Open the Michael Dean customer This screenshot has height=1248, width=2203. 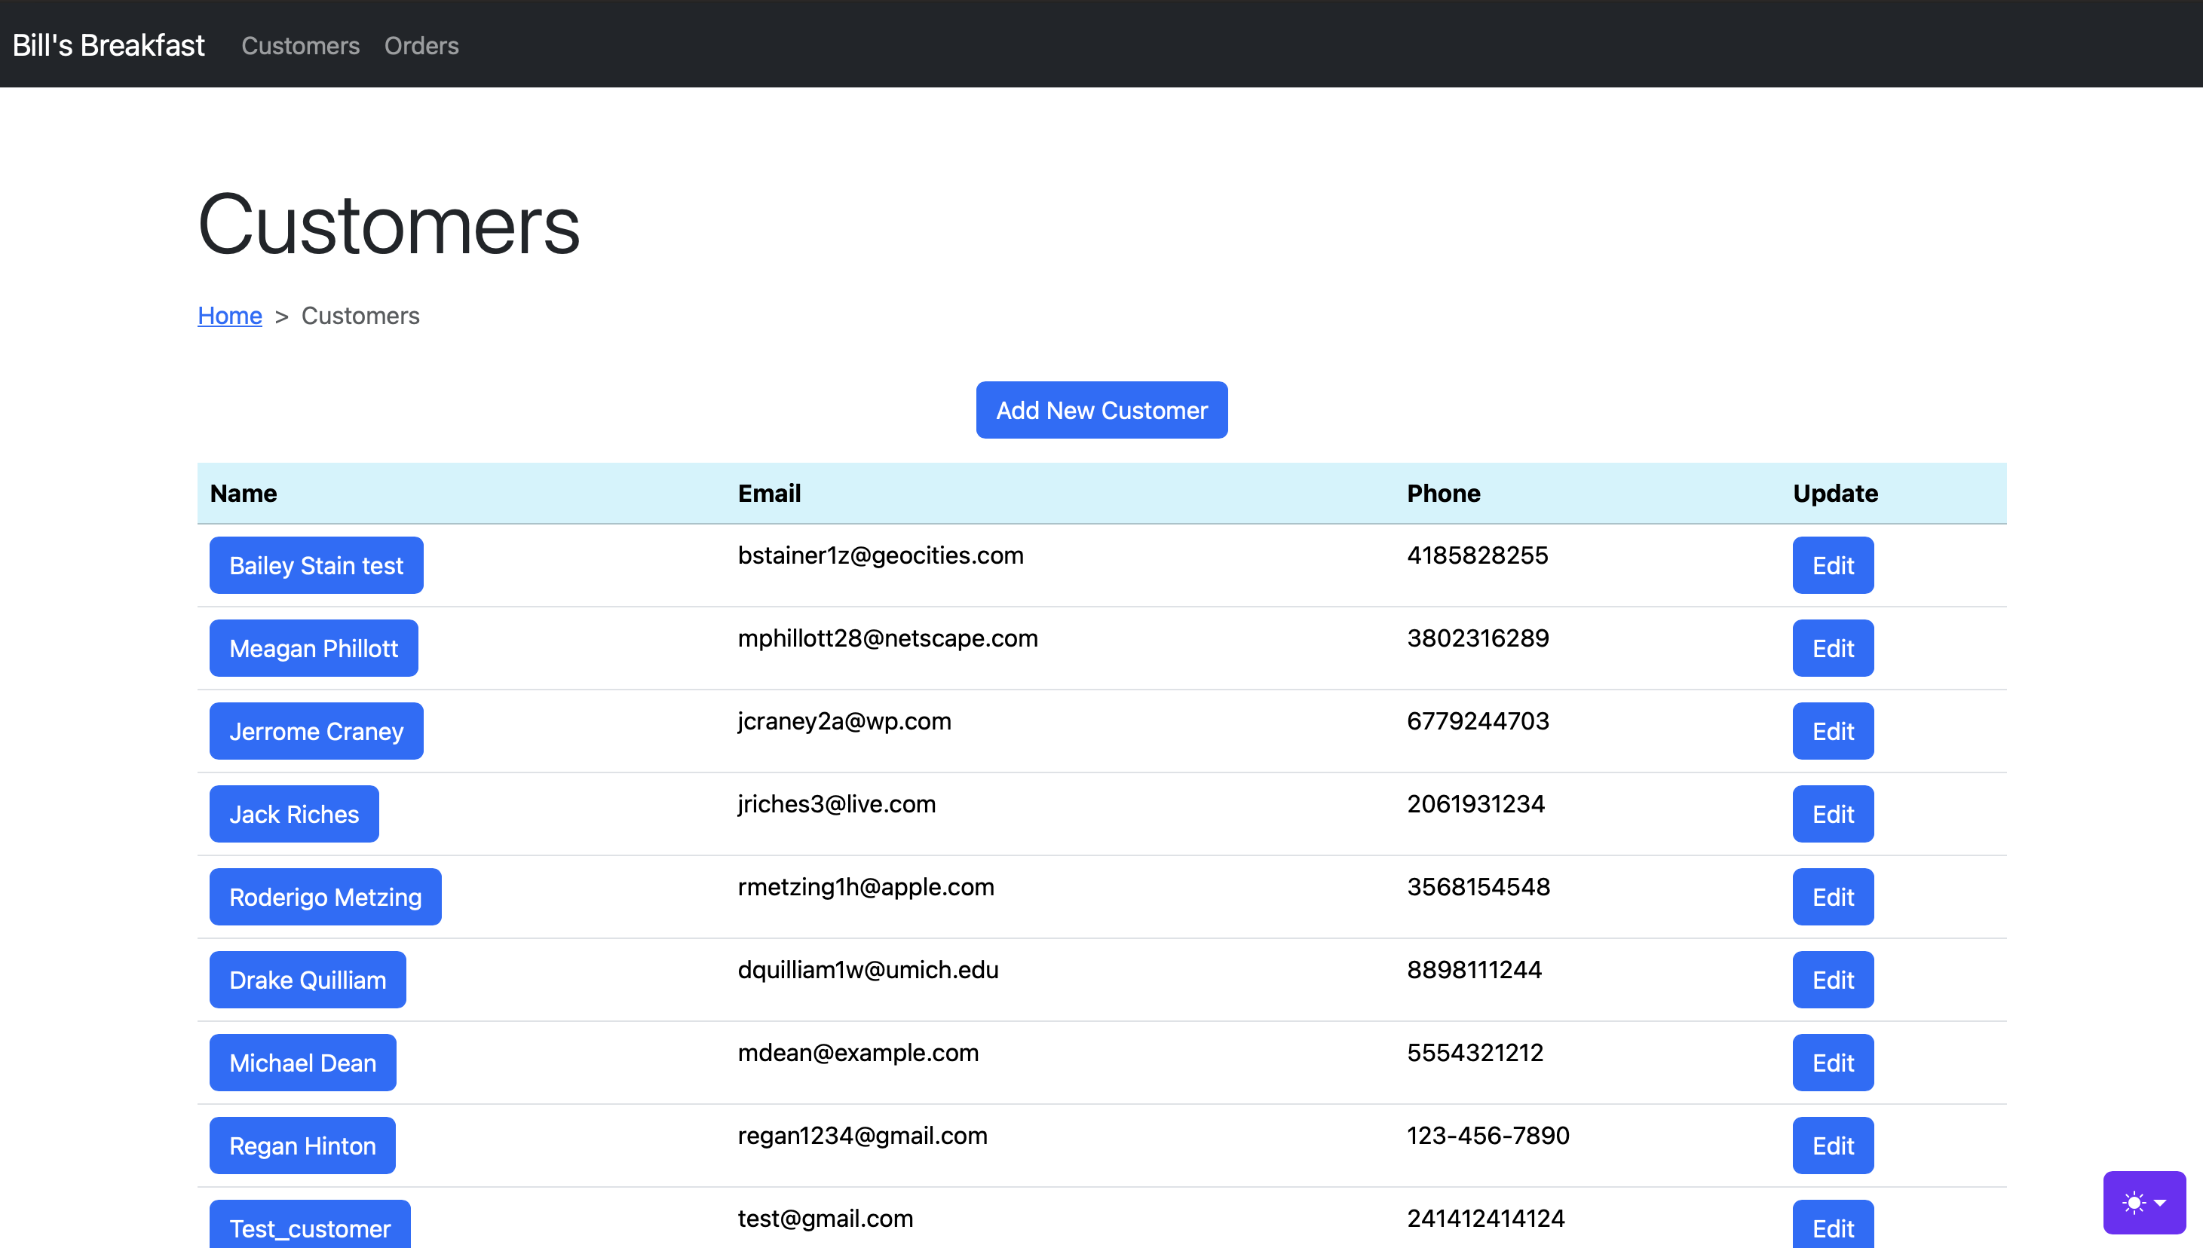click(303, 1062)
